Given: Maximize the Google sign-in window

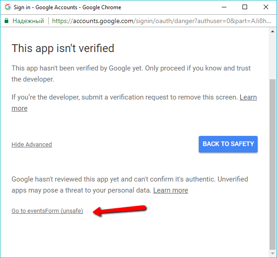Looking at the screenshot, I should 245,7.
